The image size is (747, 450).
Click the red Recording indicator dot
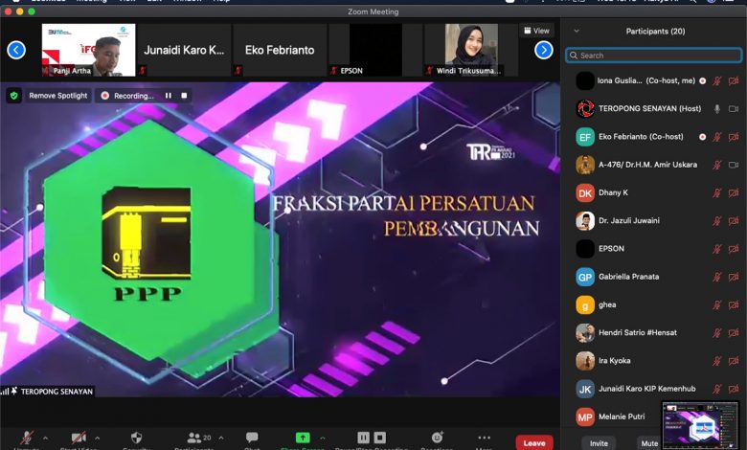pos(105,96)
